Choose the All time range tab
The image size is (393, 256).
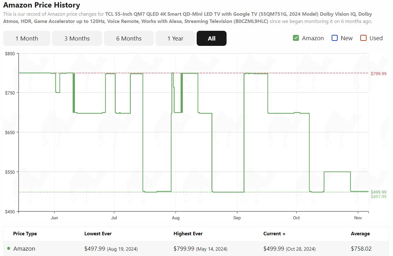click(211, 38)
